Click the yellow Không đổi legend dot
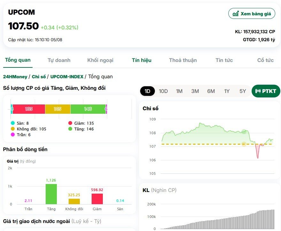 tap(13, 129)
